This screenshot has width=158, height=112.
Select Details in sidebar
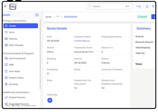21,26
